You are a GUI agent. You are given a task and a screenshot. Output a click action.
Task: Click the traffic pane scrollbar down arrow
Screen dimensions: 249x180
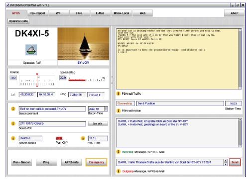point(240,88)
